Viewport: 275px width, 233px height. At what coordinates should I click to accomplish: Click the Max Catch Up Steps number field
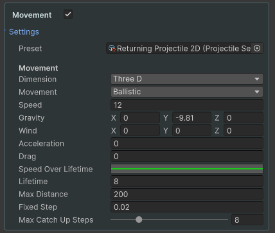pyautogui.click(x=247, y=220)
